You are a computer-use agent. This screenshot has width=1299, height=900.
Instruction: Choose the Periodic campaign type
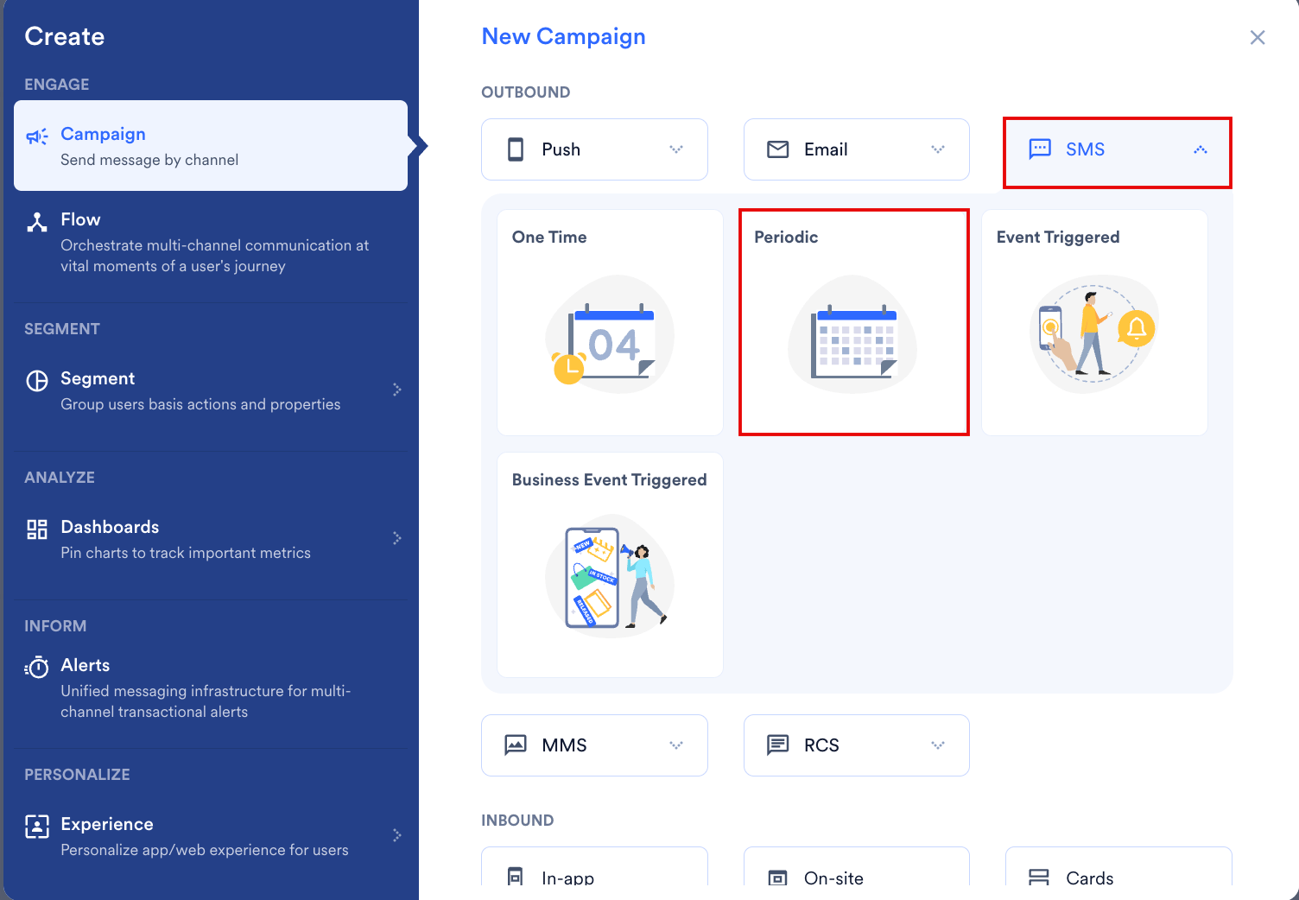point(852,322)
